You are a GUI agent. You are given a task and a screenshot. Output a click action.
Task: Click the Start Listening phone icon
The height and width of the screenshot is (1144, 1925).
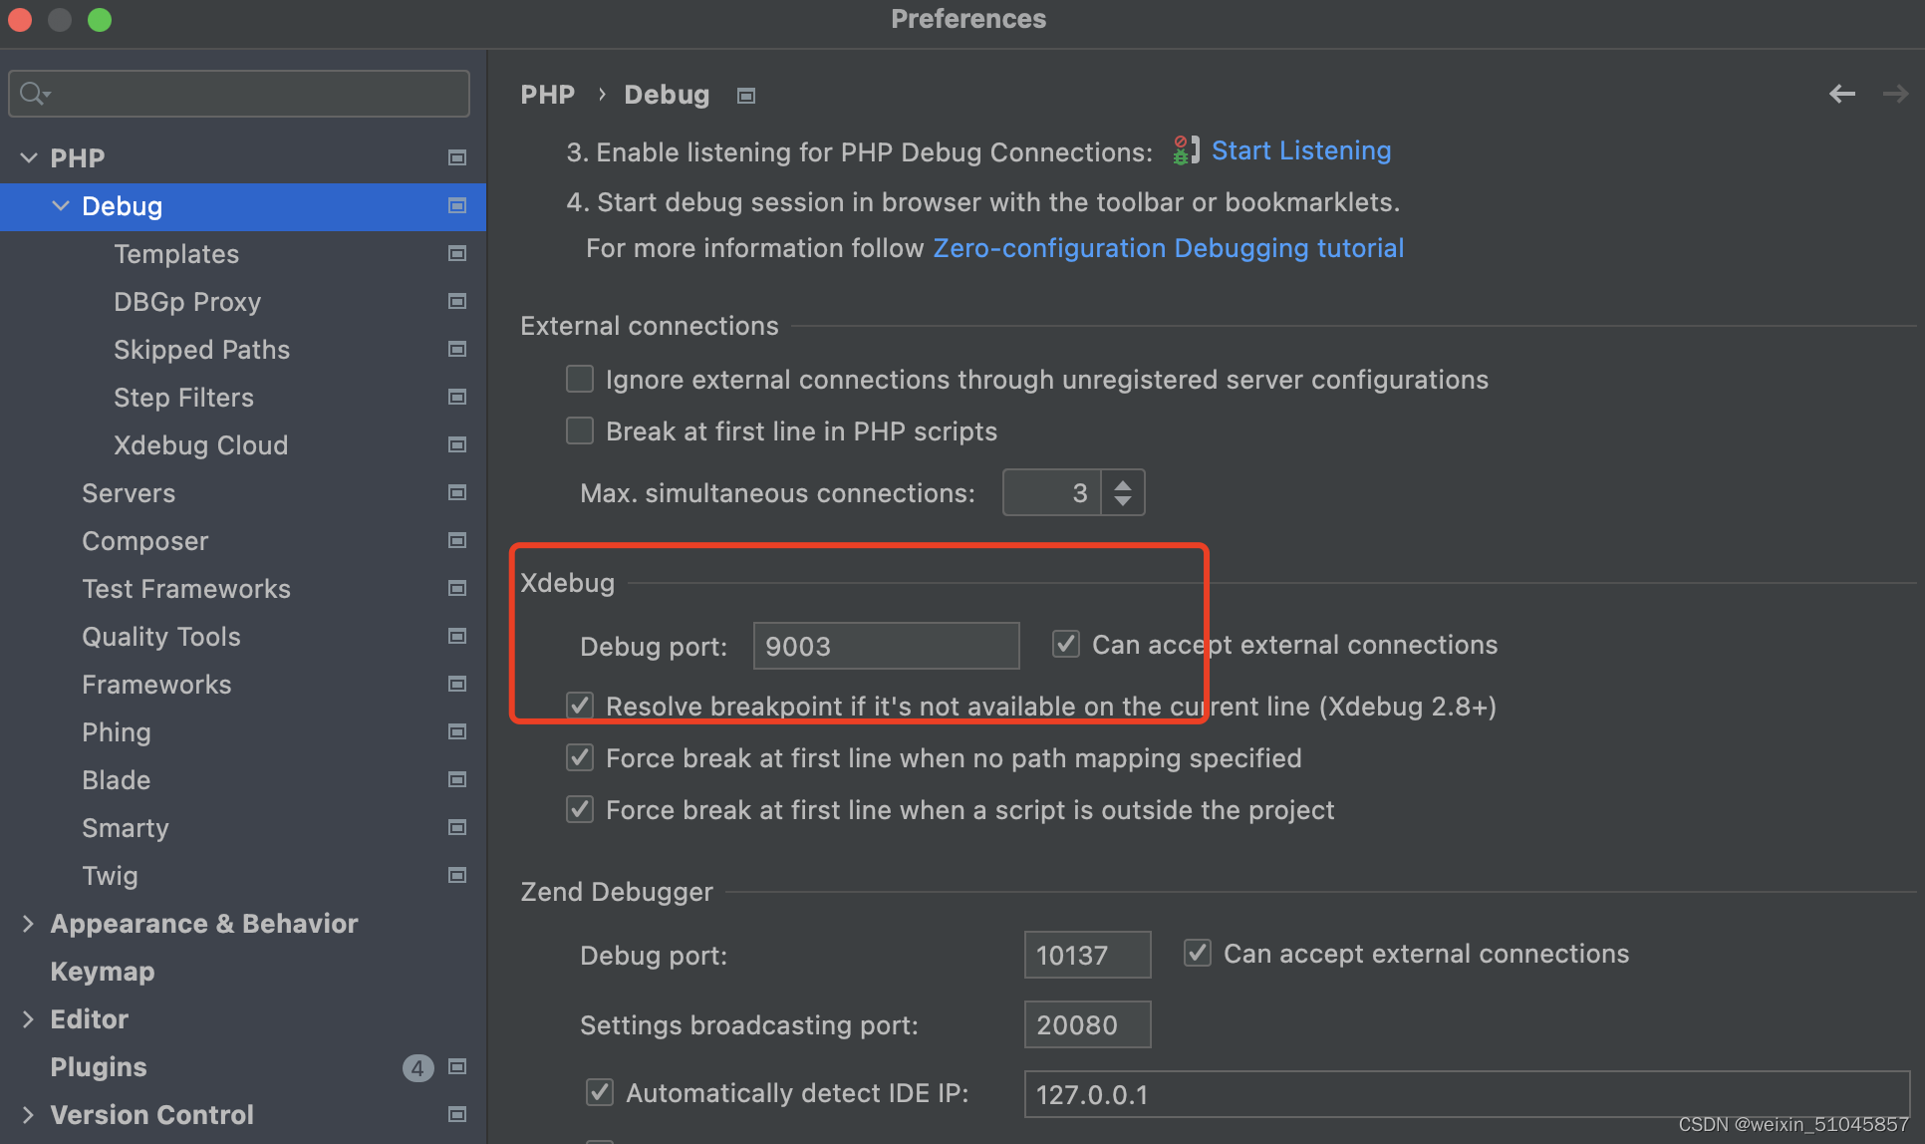coord(1184,150)
